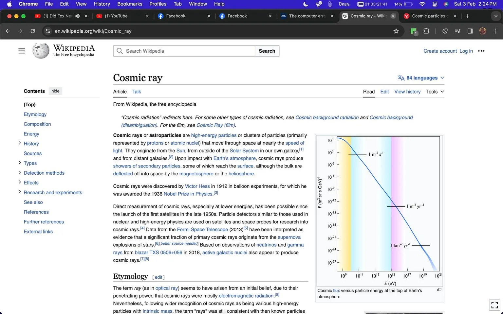View site information icon in address bar
Screen dimensions: 503x314
click(48, 31)
